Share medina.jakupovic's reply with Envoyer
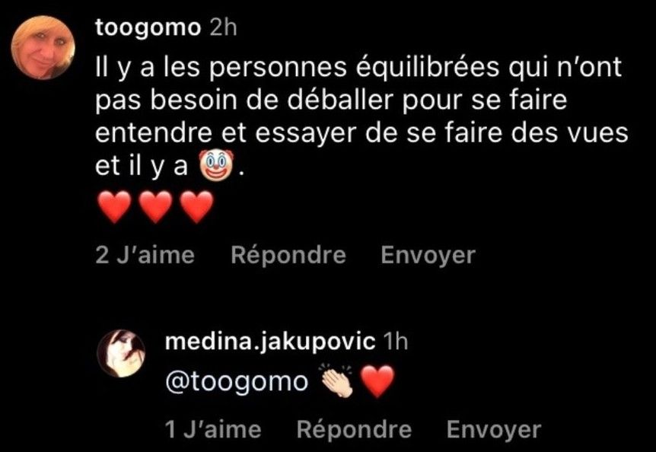 pos(494,430)
